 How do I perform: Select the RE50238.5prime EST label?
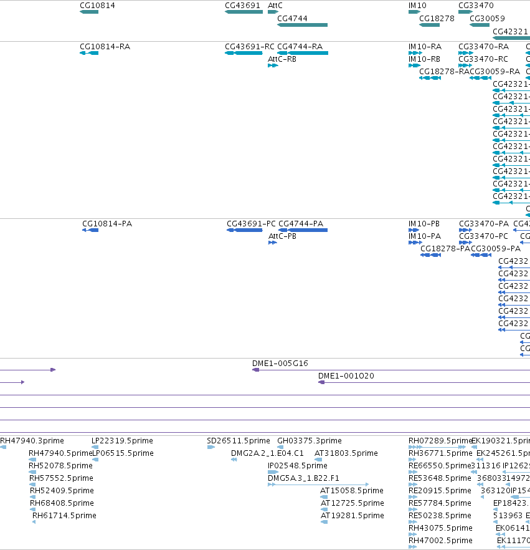pos(440,516)
